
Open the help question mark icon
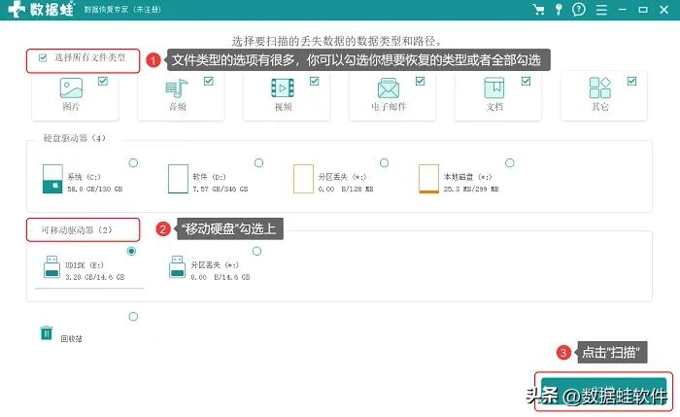tap(579, 9)
